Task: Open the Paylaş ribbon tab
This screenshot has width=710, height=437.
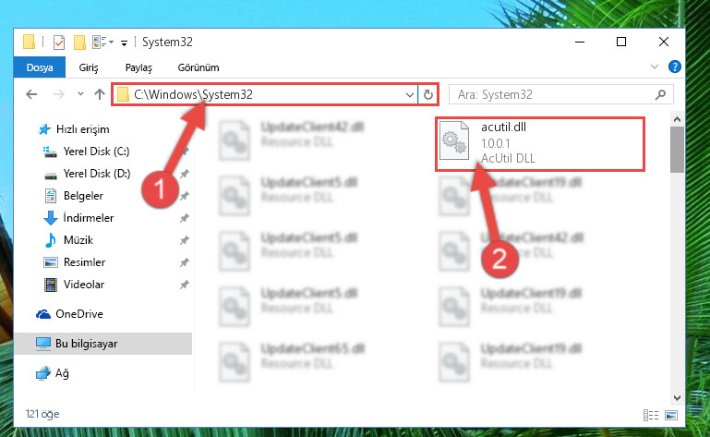Action: click(x=138, y=67)
